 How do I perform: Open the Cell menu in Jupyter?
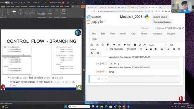[133, 34]
